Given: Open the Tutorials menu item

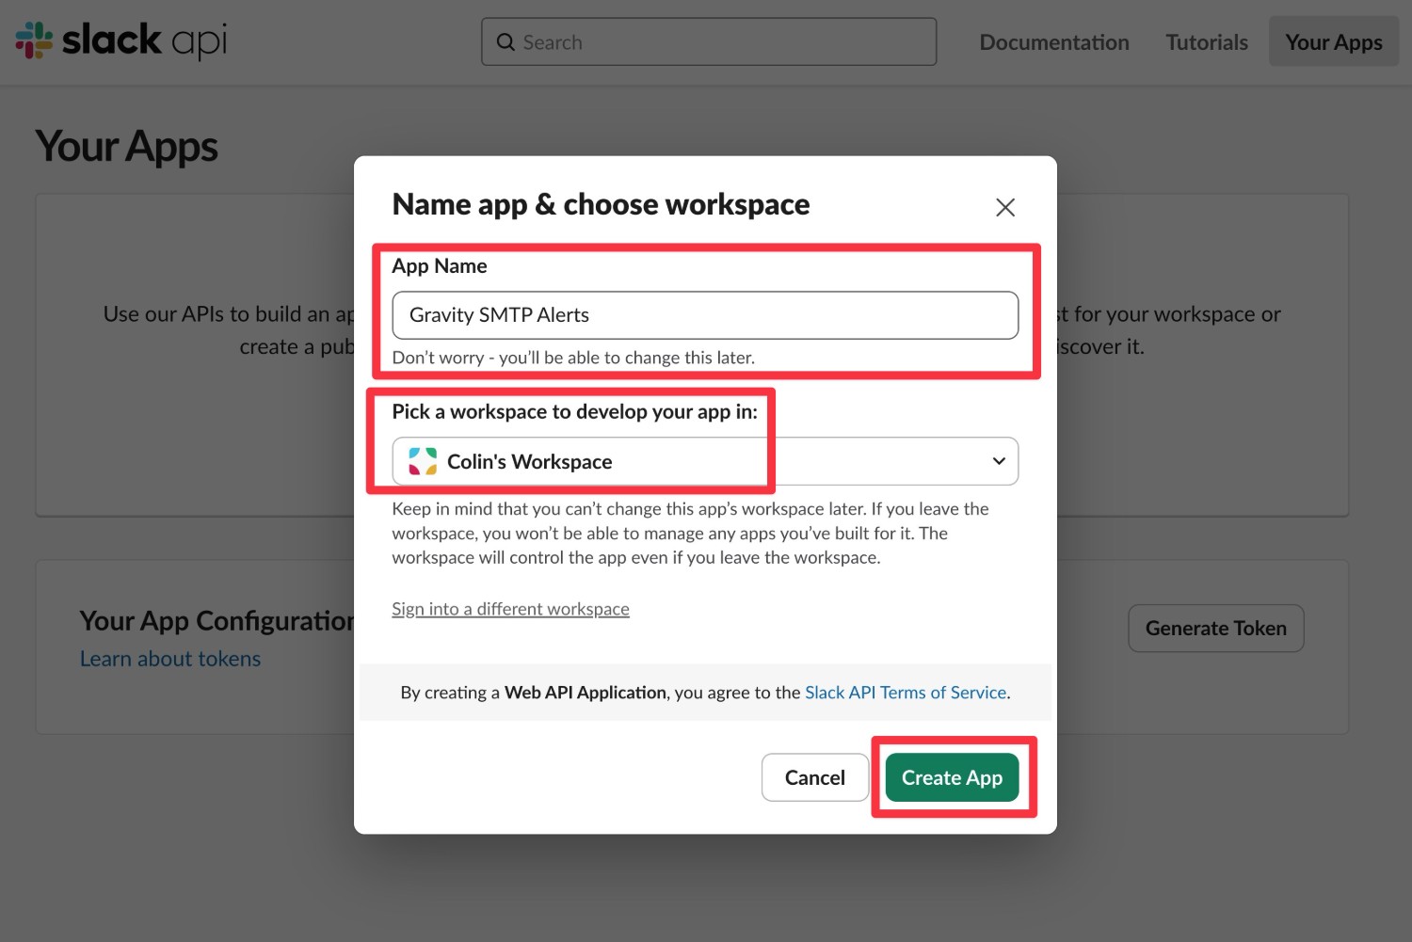Looking at the screenshot, I should click(1207, 42).
